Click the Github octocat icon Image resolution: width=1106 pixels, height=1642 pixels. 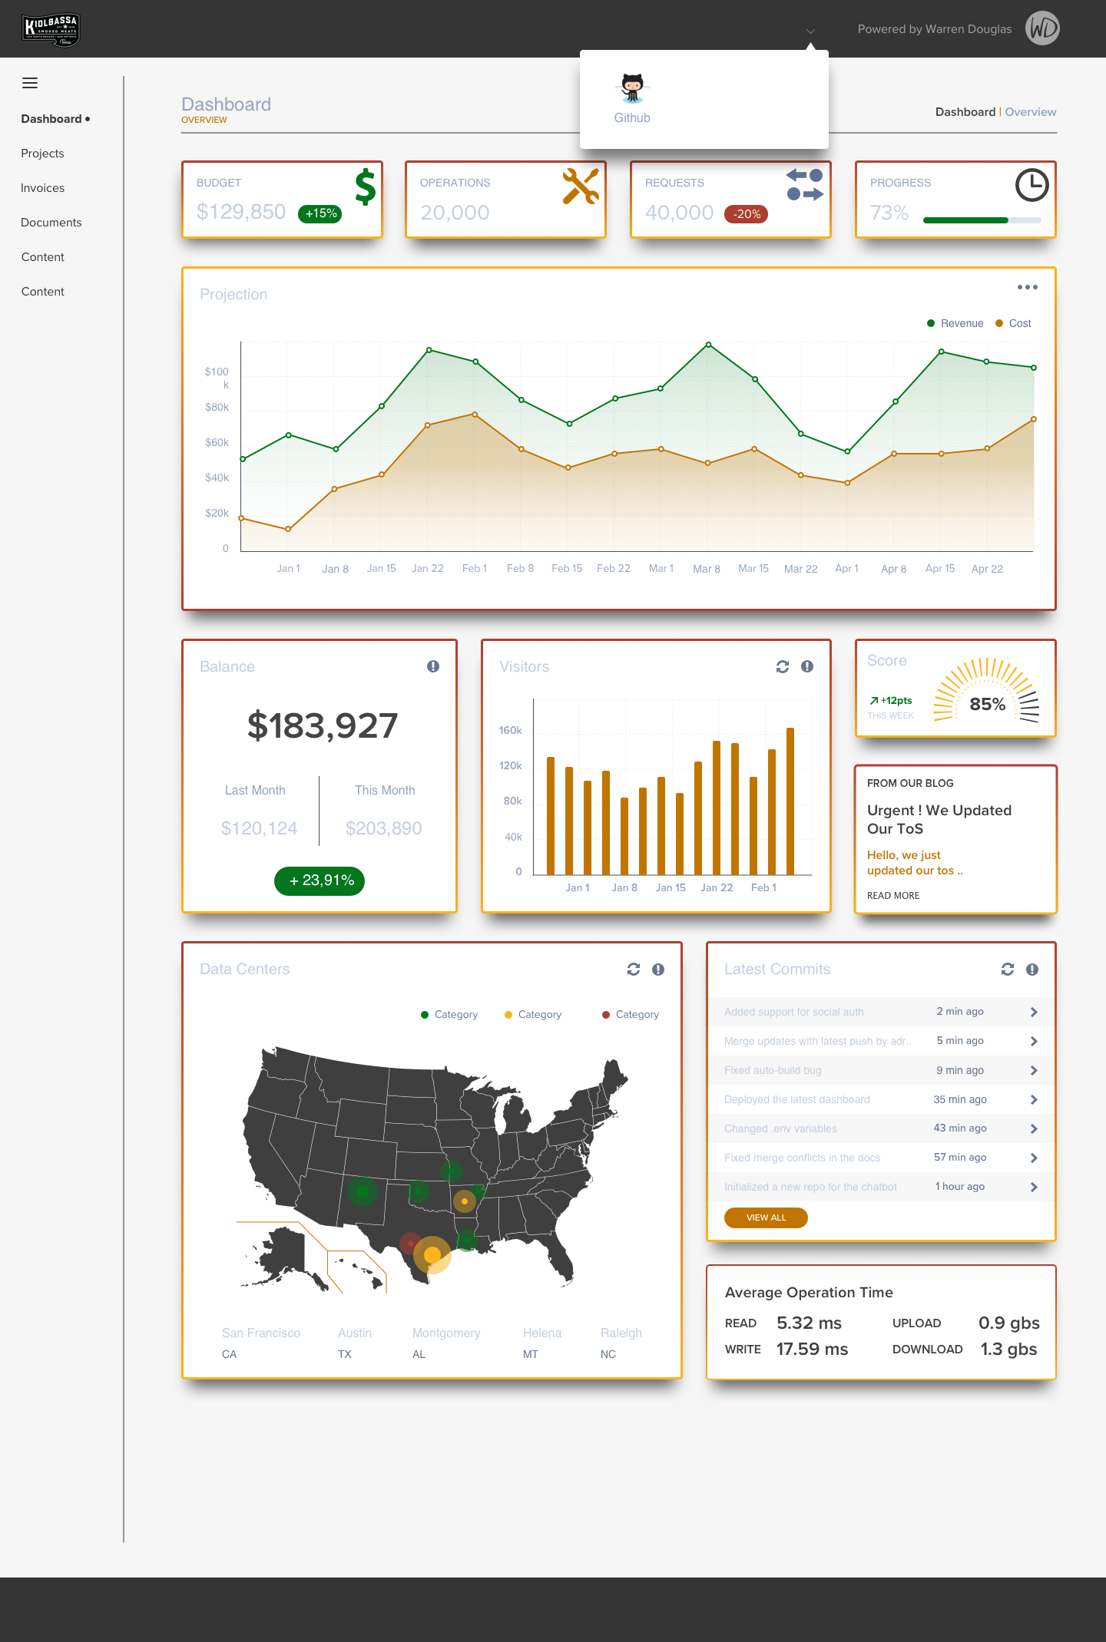coord(632,88)
